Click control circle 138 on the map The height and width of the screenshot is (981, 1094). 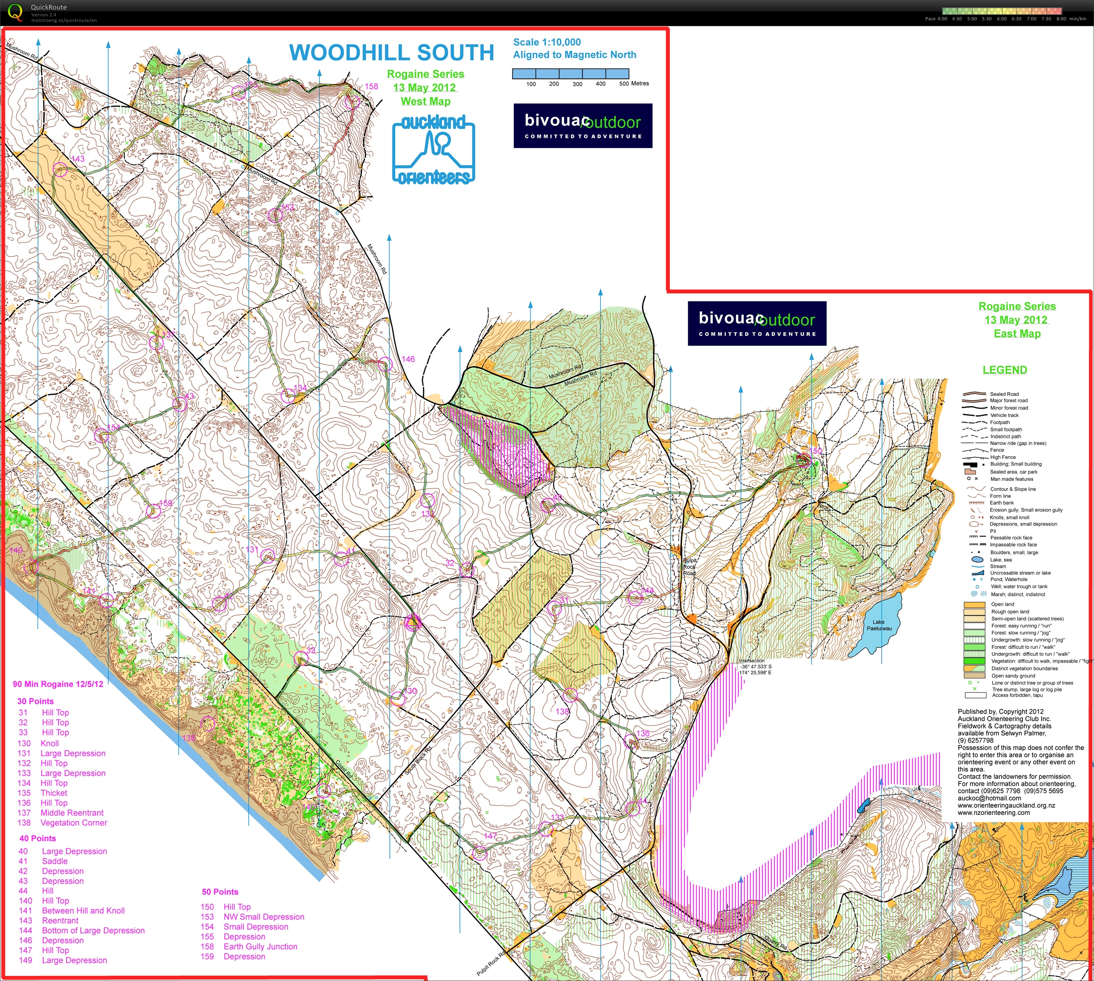point(571,695)
